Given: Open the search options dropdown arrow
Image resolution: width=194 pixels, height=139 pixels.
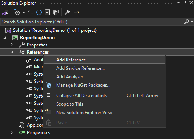Looking at the screenshot, I should coord(192,22).
